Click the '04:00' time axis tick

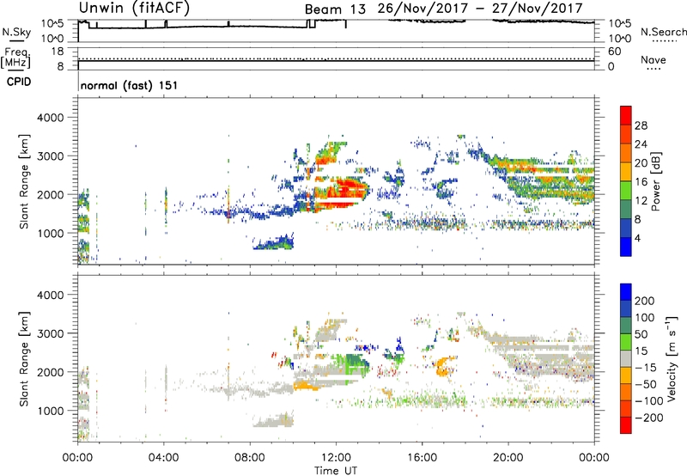pos(164,458)
